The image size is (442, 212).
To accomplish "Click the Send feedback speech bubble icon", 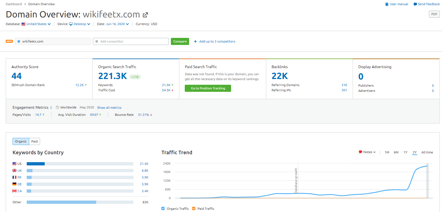I will point(415,4).
